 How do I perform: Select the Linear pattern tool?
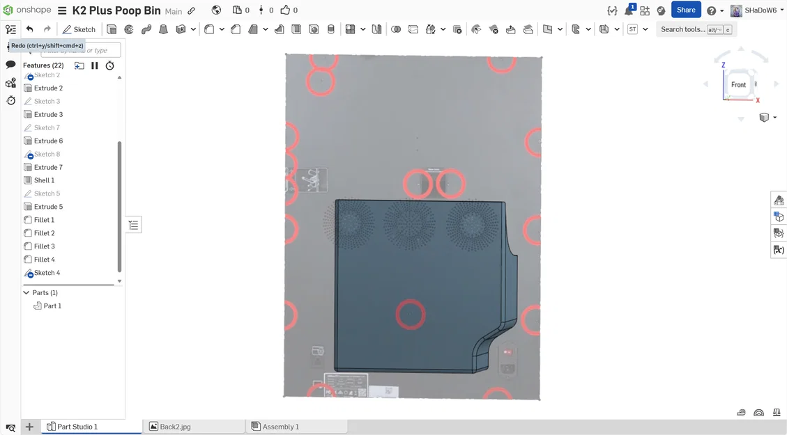click(x=351, y=29)
